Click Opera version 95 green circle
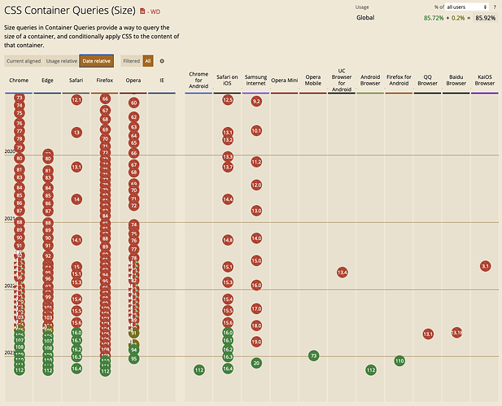This screenshot has width=502, height=406. 133,358
